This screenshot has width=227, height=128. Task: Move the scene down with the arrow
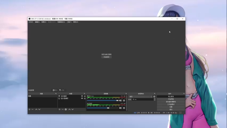39,110
